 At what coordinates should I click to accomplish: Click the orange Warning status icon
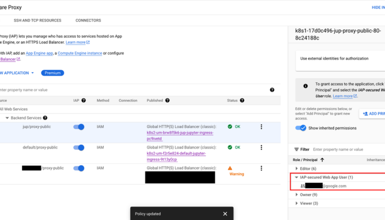[x=230, y=168]
